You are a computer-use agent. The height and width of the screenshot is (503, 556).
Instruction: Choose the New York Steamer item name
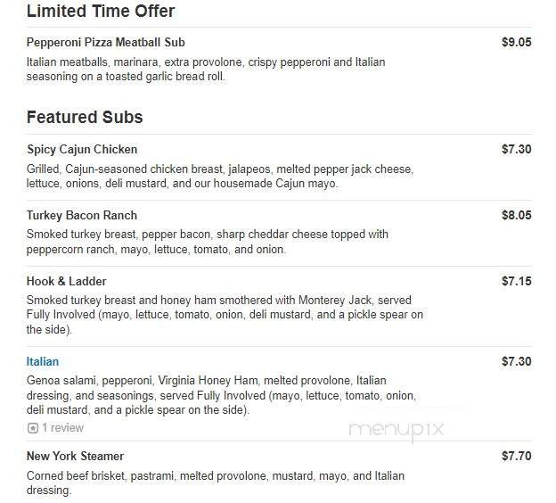(75, 456)
